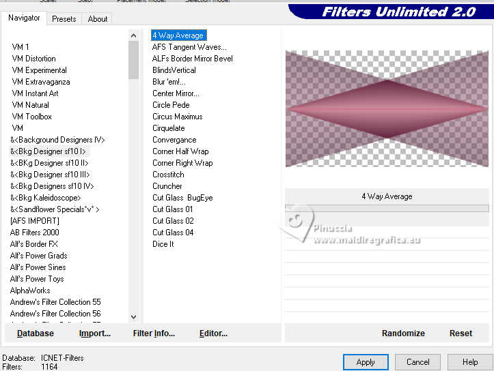Select VM Instant Art category
The image size is (494, 371).
[x=35, y=93]
